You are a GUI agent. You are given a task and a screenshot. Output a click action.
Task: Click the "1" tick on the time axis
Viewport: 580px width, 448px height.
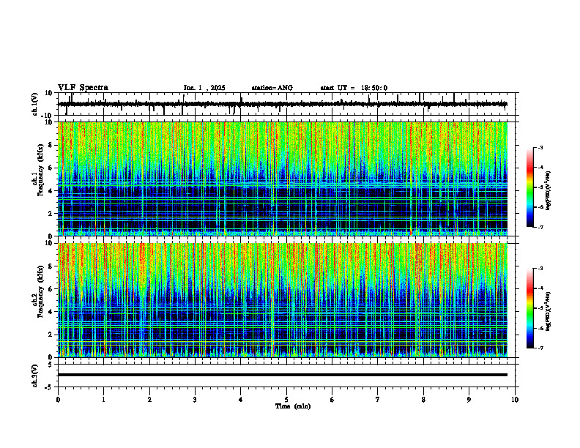click(x=103, y=400)
